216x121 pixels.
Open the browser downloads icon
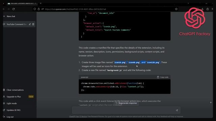click(202, 9)
